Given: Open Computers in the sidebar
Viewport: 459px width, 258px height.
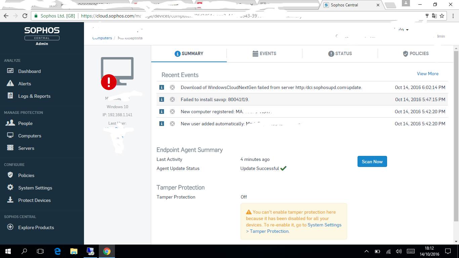Looking at the screenshot, I should coord(30,136).
